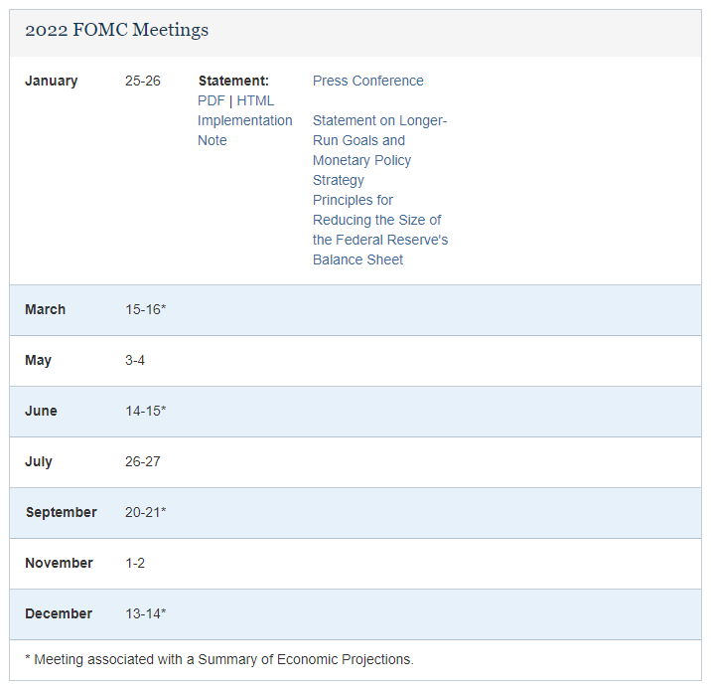Click the 2022 FOMC Meetings heading

[x=116, y=30]
